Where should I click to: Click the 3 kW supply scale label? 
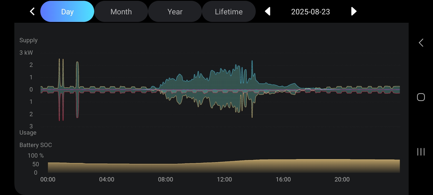coord(26,53)
